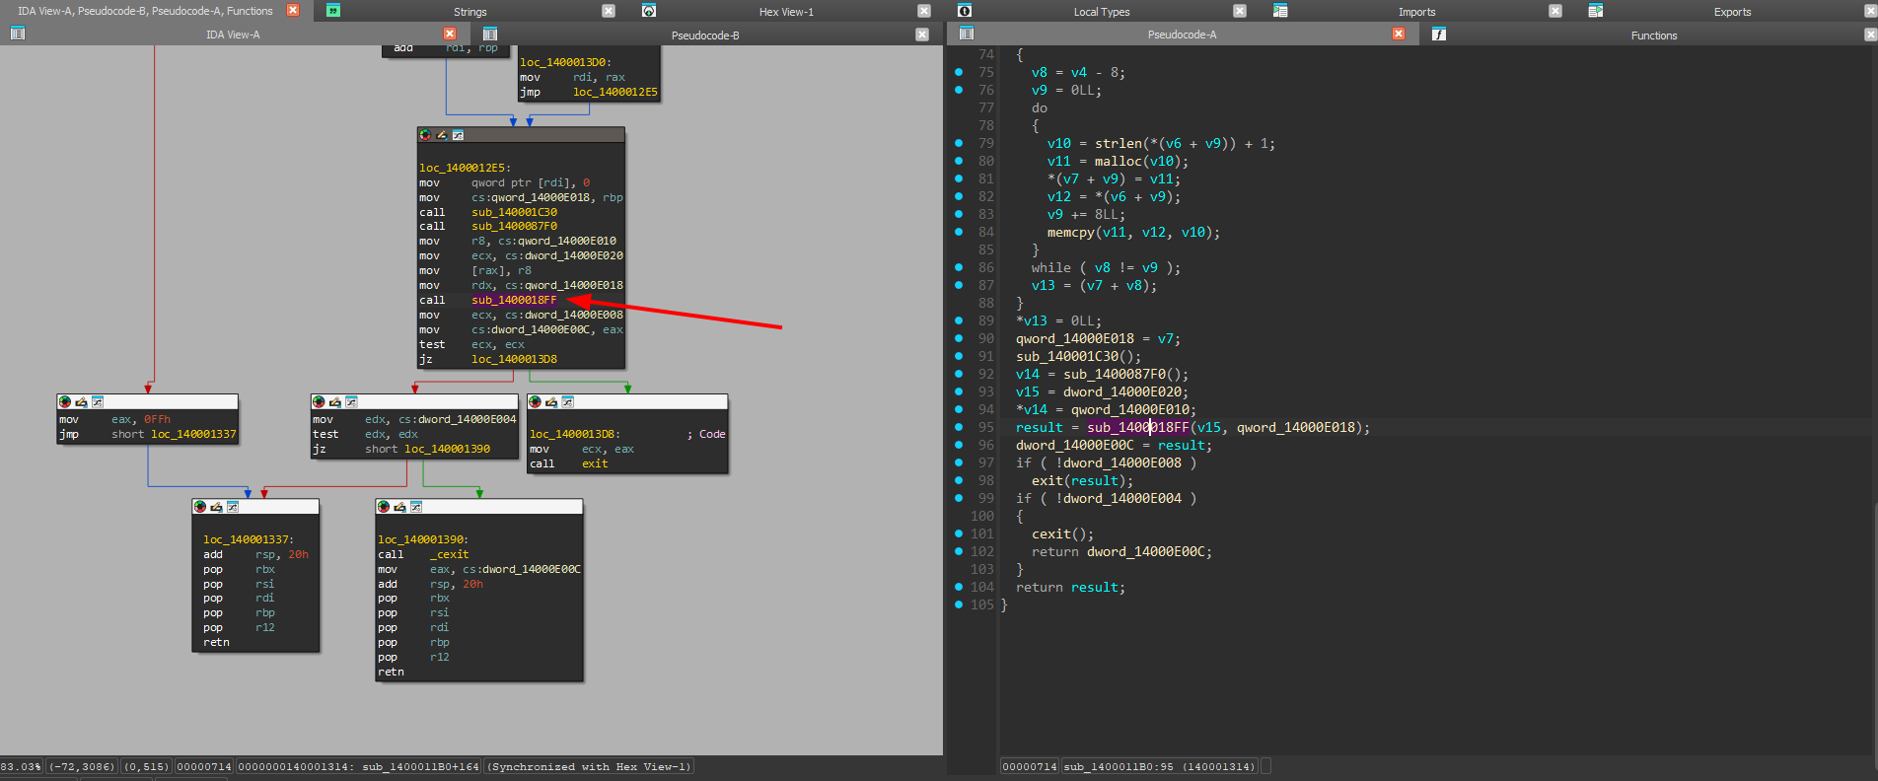Click the graph group icon on loc_140001337 node

pos(233,507)
